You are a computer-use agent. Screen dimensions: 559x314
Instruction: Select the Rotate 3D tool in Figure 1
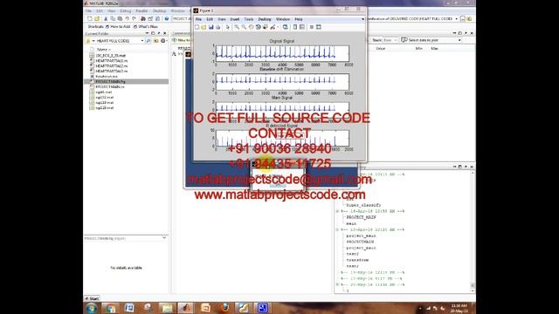click(259, 27)
